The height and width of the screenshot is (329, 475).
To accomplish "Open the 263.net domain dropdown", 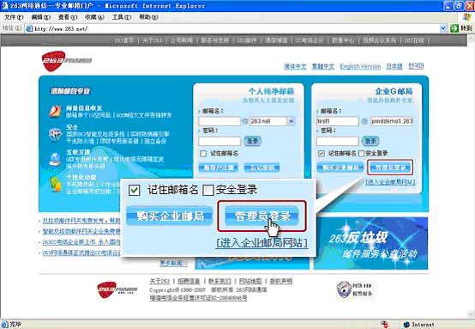I will (x=292, y=121).
